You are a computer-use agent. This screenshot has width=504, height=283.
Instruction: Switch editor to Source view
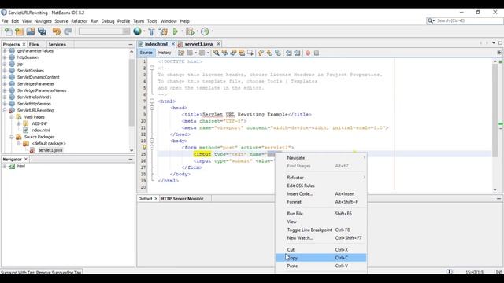click(146, 53)
